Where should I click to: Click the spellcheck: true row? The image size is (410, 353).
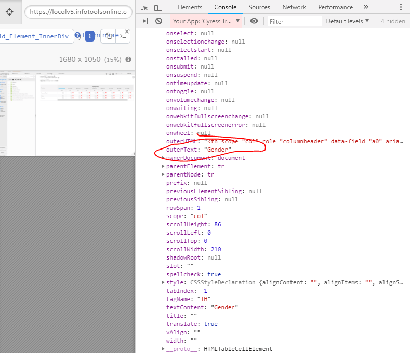click(x=194, y=274)
